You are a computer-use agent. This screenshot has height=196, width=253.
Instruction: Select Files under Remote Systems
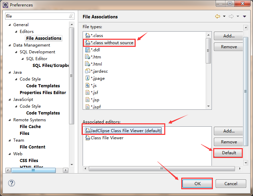click(24, 133)
